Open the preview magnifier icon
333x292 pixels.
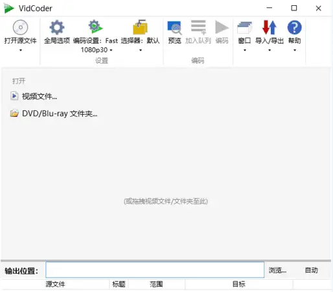coord(174,28)
